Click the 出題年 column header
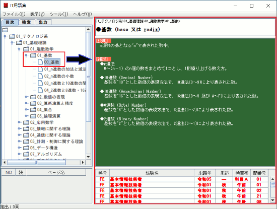Viewport: 277px width, 209px height. pos(205,173)
